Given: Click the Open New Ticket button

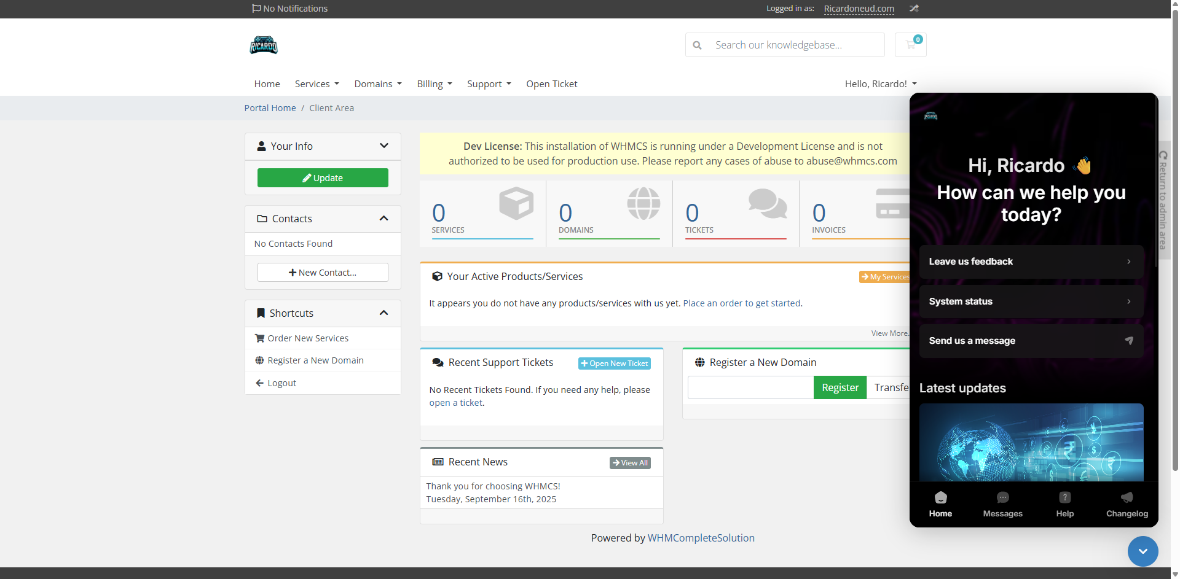Looking at the screenshot, I should click(614, 363).
